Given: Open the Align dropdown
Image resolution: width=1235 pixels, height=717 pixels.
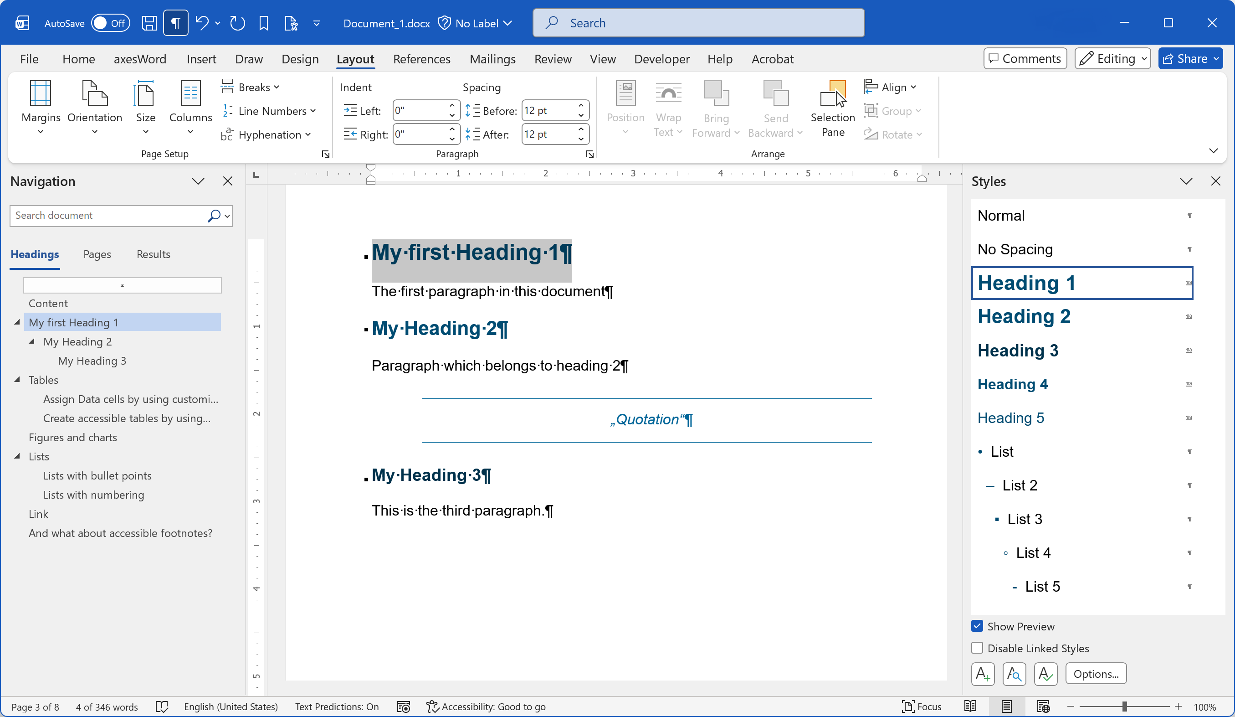Looking at the screenshot, I should pos(890,88).
